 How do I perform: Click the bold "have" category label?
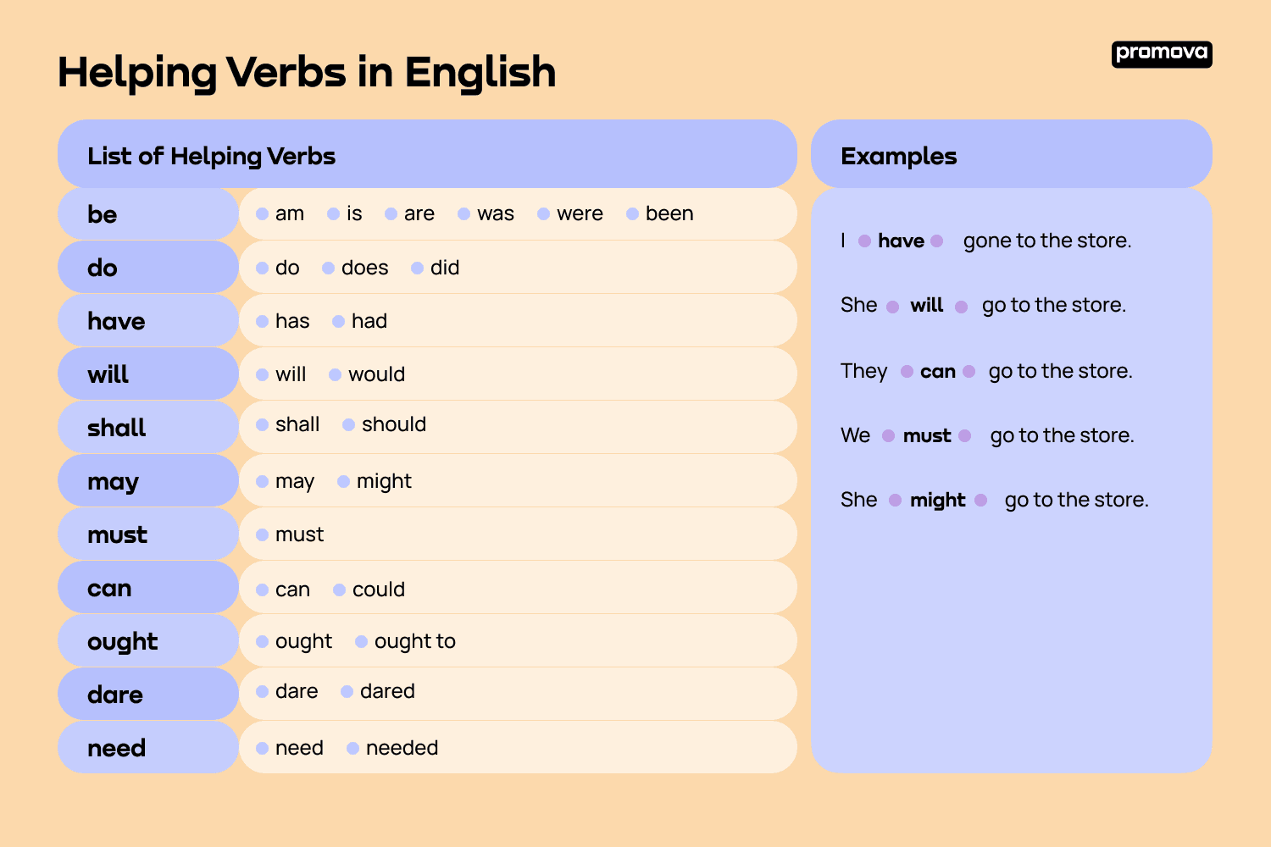116,321
